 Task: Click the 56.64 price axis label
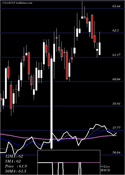(x=116, y=152)
